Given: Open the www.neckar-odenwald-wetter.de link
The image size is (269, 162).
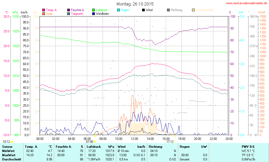Looking at the screenshot, I should [x=247, y=3].
